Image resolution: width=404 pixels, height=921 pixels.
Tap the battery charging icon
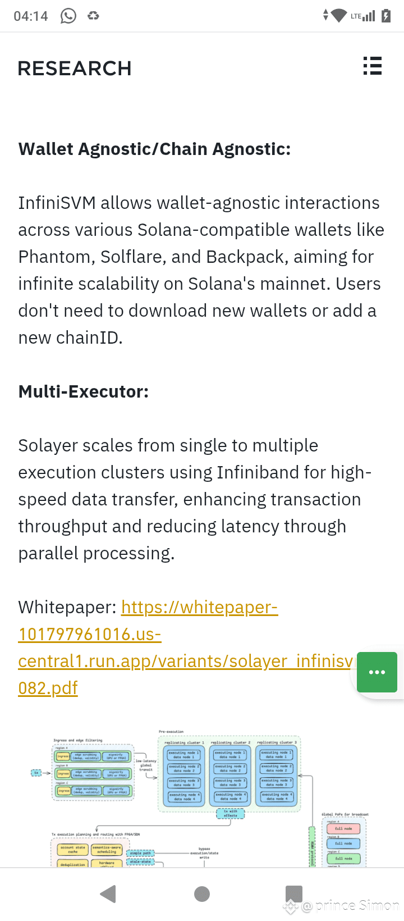(386, 16)
